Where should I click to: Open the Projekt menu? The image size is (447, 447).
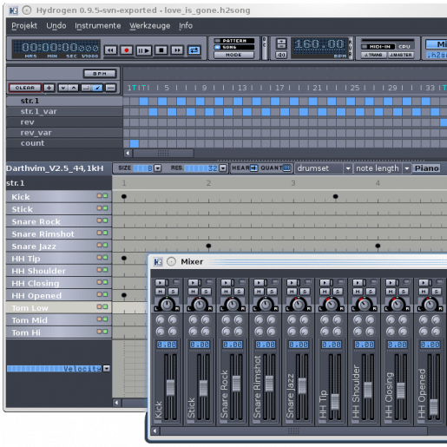(24, 26)
